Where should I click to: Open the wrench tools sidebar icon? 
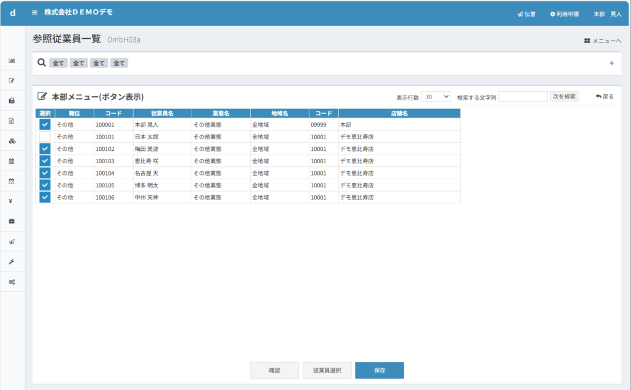[12, 261]
